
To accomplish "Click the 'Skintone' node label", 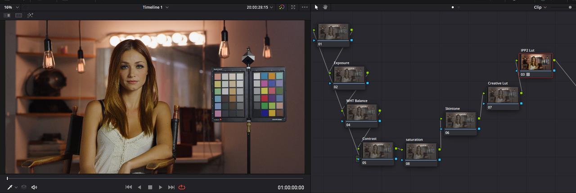I will pyautogui.click(x=453, y=108).
